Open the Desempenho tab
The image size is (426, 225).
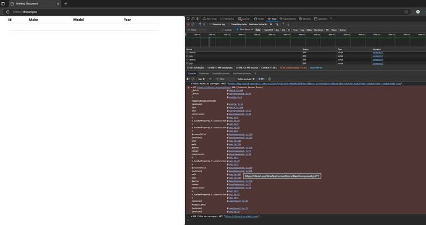coord(288,18)
